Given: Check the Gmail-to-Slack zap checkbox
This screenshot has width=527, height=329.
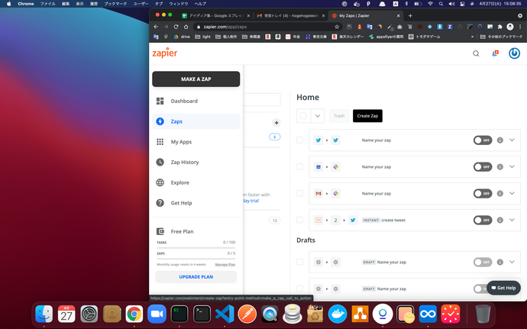Looking at the screenshot, I should 299,194.
